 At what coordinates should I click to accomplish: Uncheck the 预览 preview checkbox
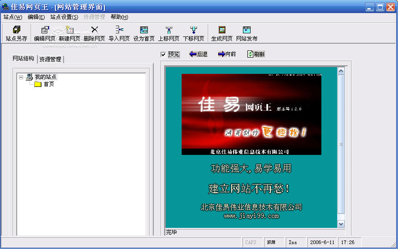click(x=163, y=54)
